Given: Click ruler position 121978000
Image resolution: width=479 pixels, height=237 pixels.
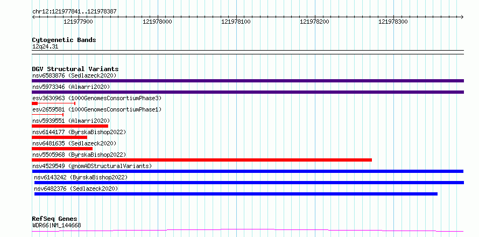Looking at the screenshot, I should tap(157, 22).
